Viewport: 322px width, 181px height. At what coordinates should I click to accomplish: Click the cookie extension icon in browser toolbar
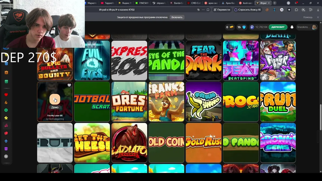pos(267,10)
